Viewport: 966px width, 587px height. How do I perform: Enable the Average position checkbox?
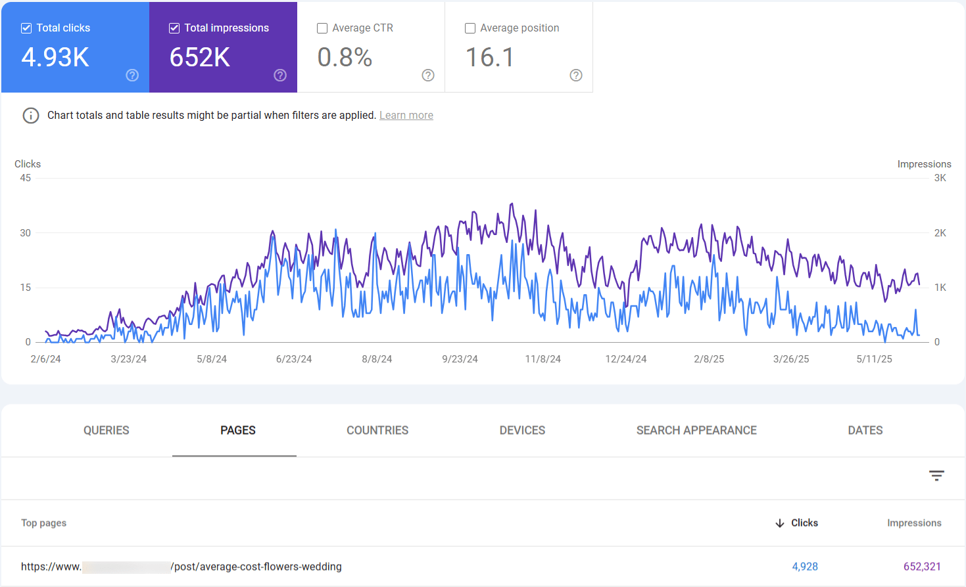point(470,28)
